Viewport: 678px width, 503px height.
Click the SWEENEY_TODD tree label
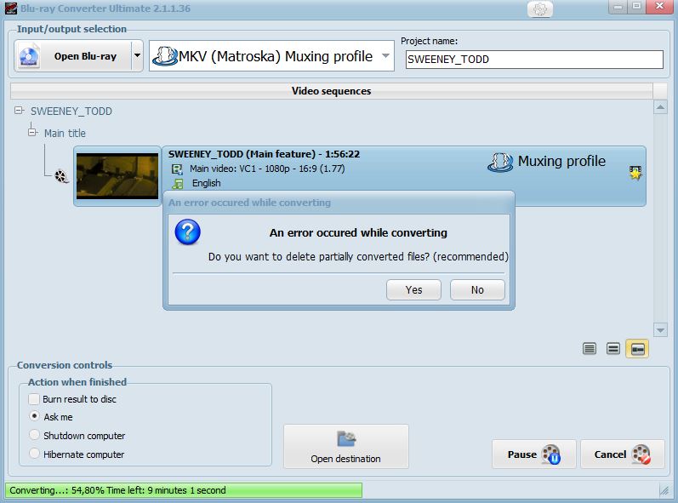(x=71, y=111)
